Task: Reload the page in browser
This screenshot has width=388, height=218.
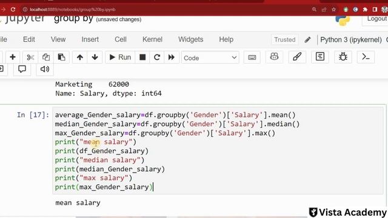Action: [x=13, y=10]
